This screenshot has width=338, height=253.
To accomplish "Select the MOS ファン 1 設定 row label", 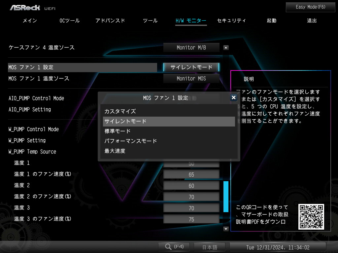I will tap(82, 67).
